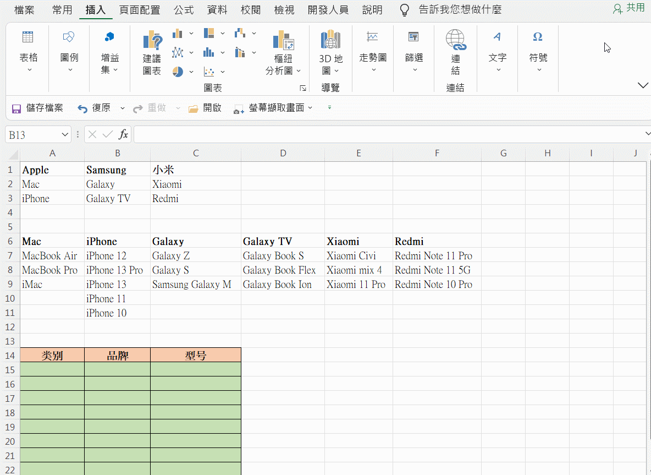
Task: Click the Link (連結) globe icon
Action: pyautogui.click(x=455, y=40)
